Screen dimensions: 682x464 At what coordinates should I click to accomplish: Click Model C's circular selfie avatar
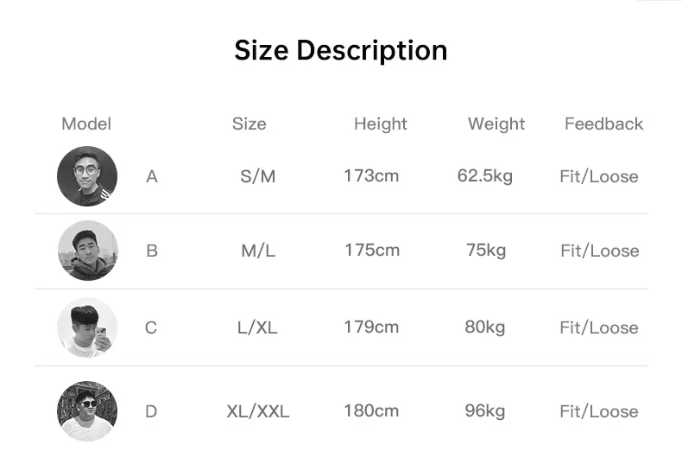87,327
